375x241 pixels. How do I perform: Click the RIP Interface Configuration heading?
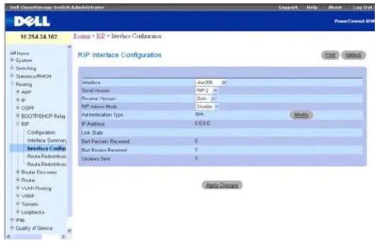pyautogui.click(x=120, y=55)
